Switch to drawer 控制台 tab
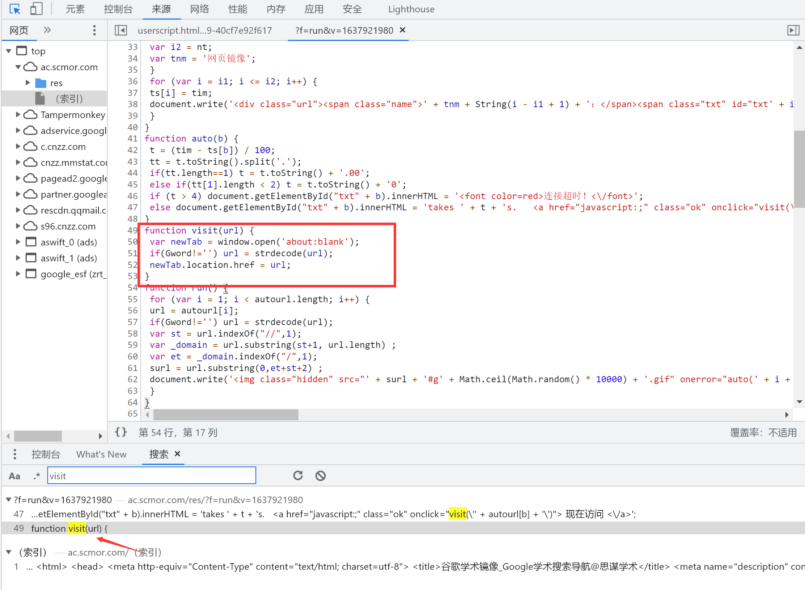 point(46,454)
